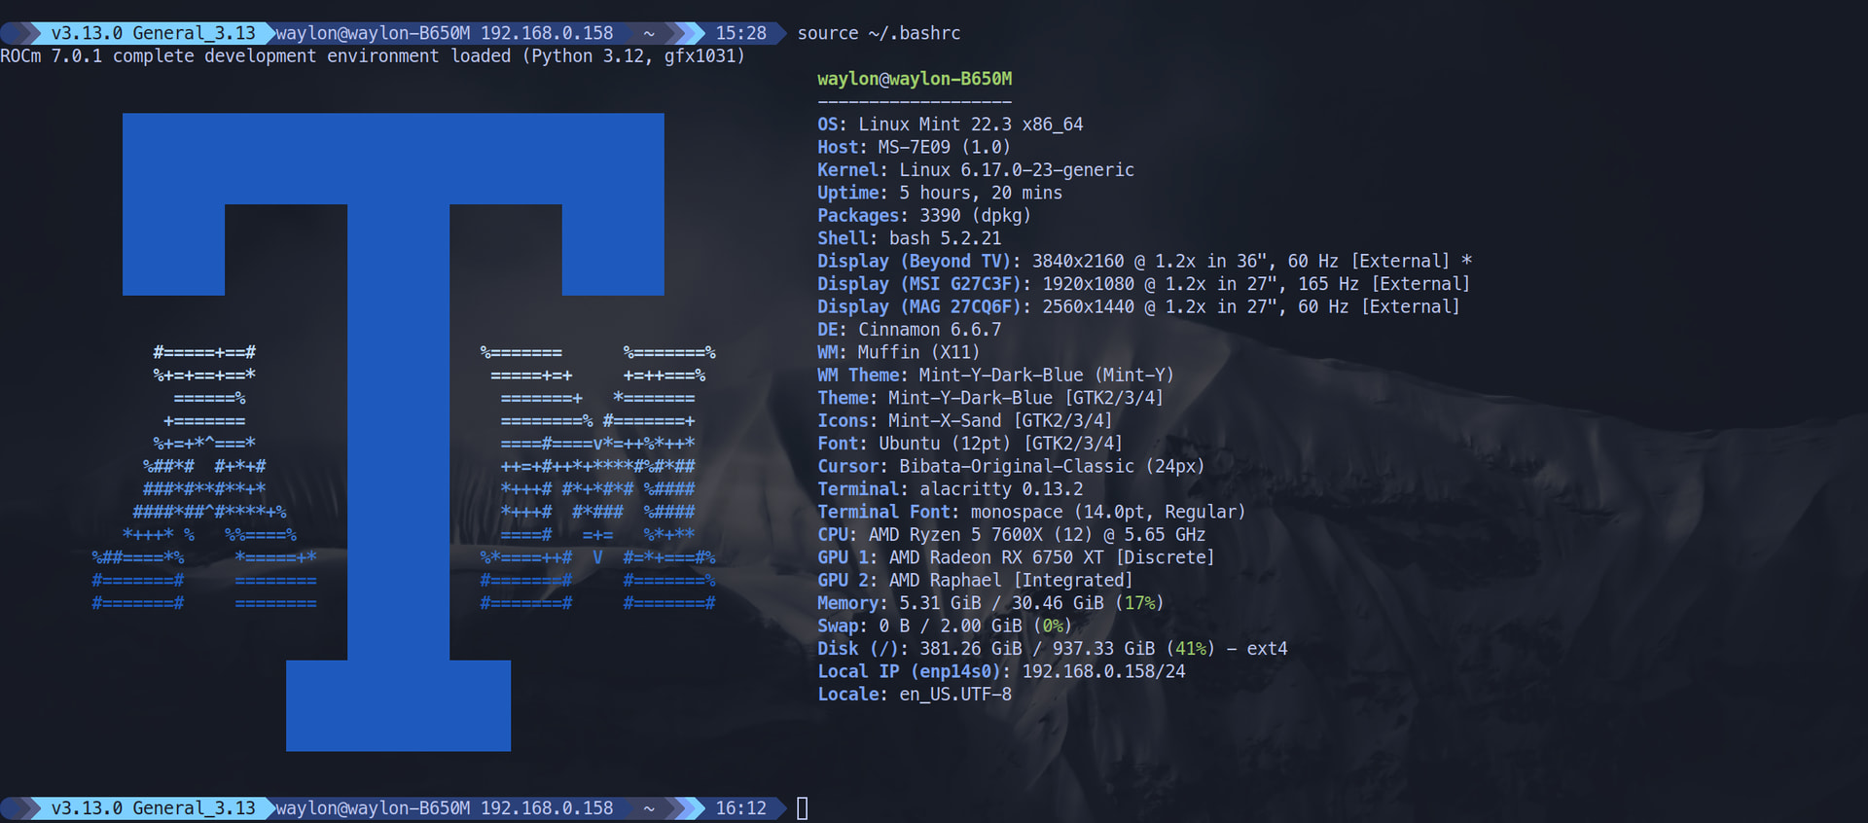Click the user@host 192.168.0.158 segment in the 15:28 prompt
This screenshot has width=1868, height=823.
445,33
